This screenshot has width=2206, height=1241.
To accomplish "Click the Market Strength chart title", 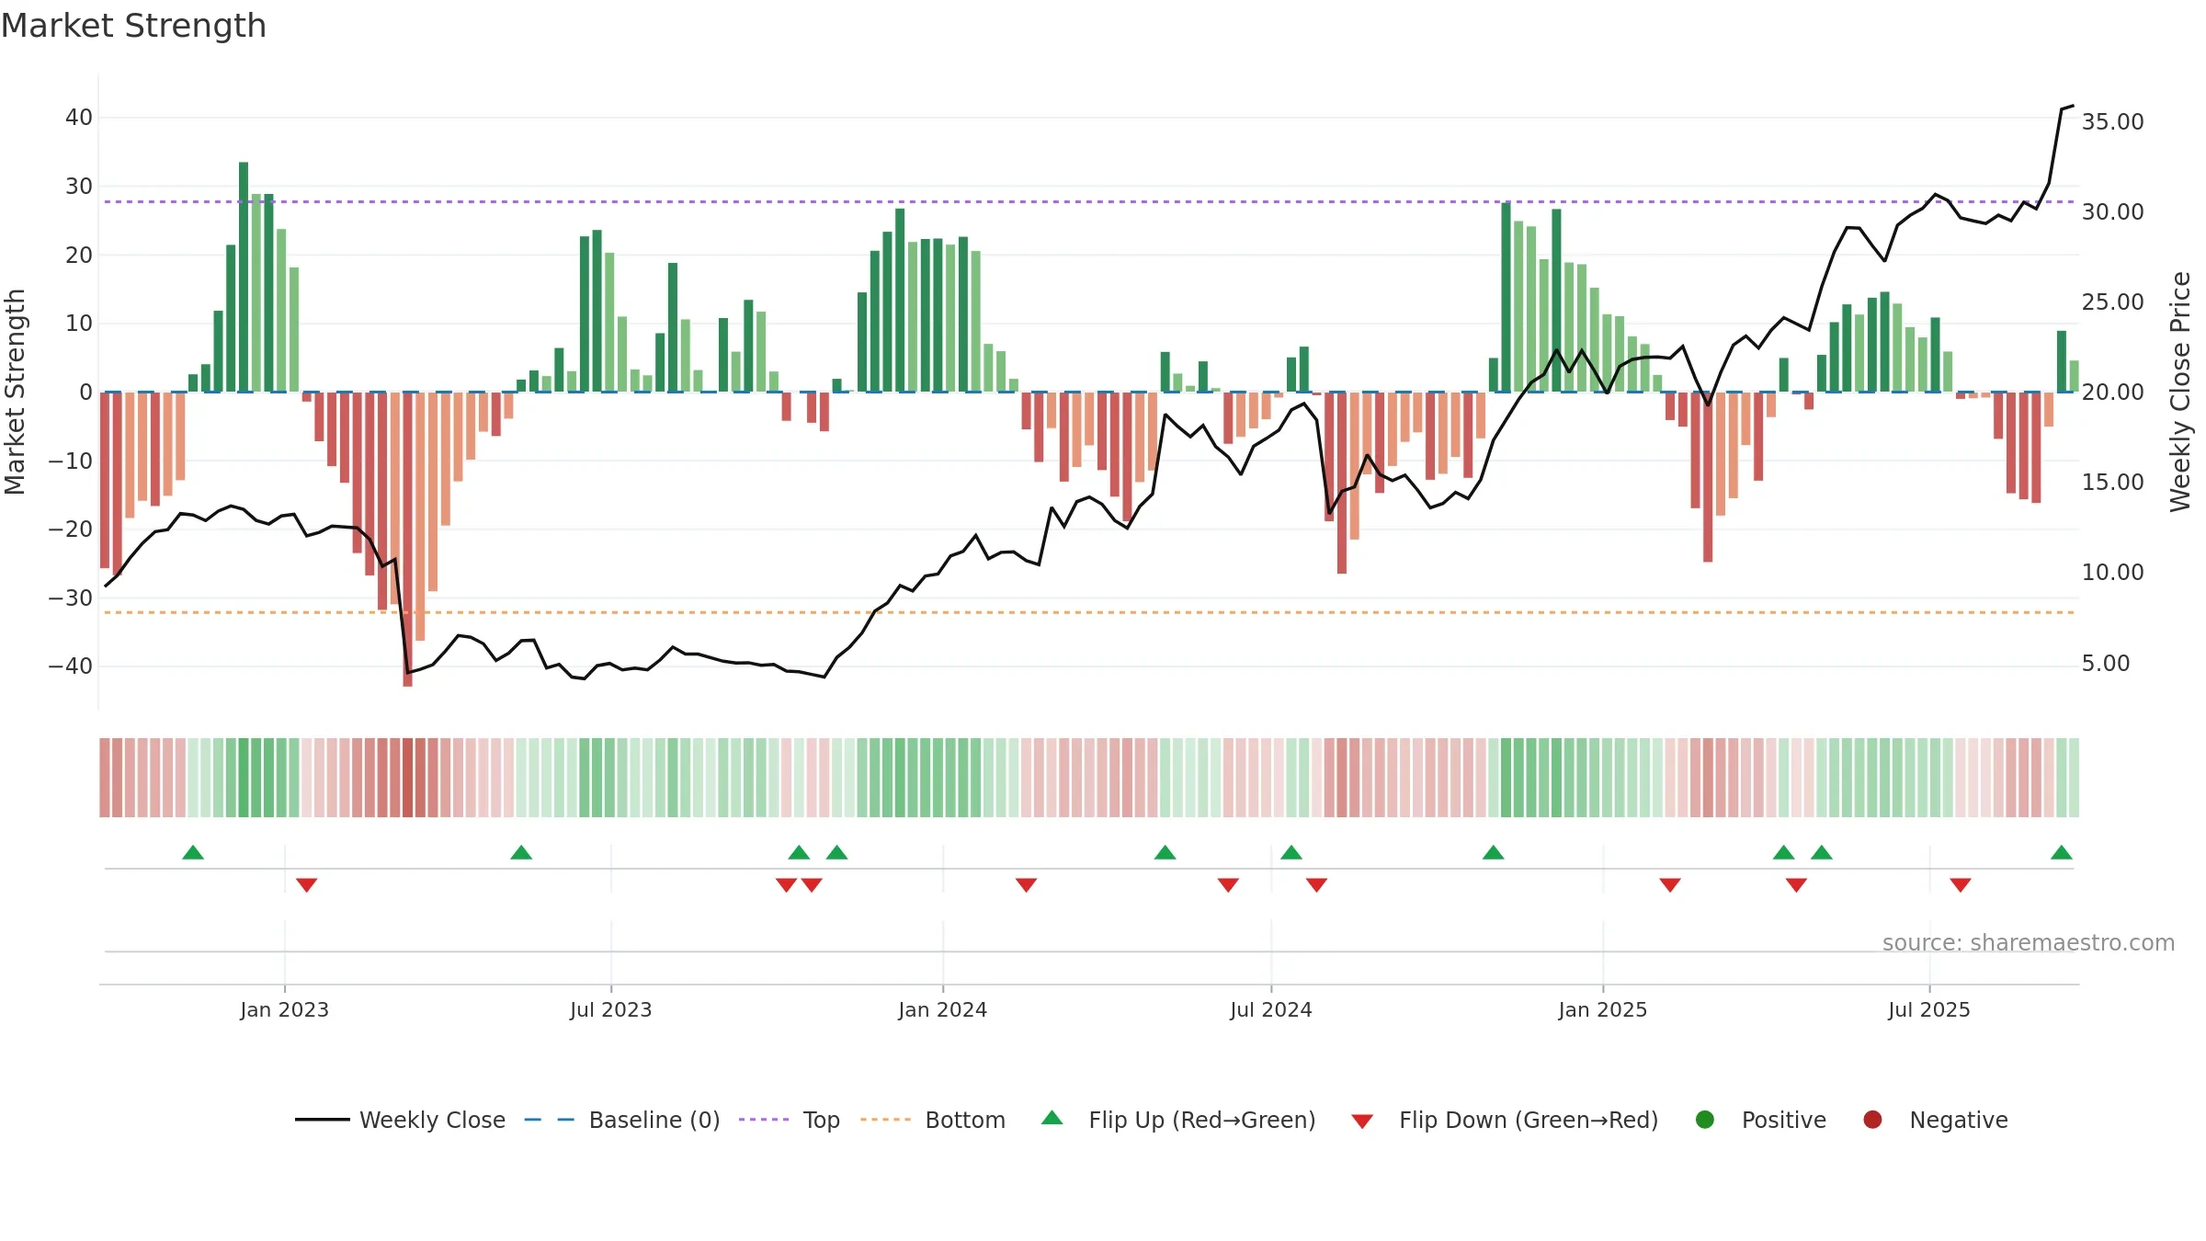I will 133,26.
